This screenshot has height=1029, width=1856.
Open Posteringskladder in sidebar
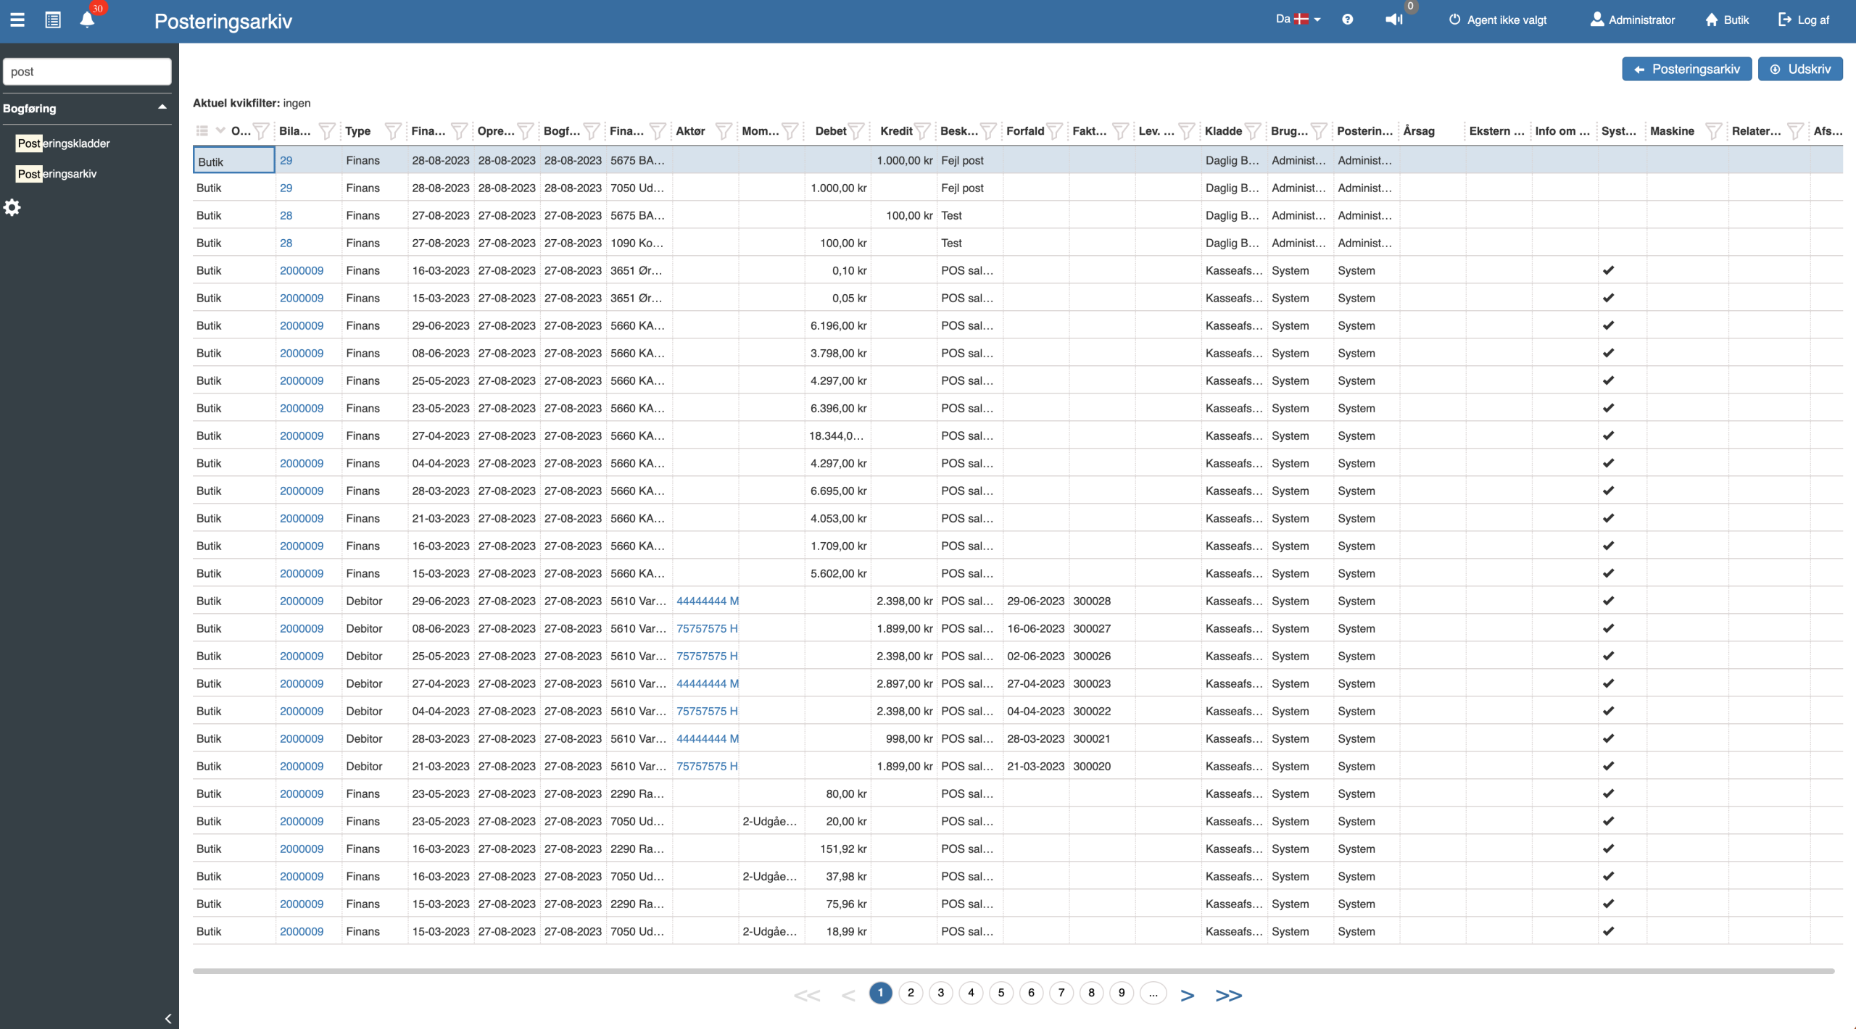coord(63,143)
